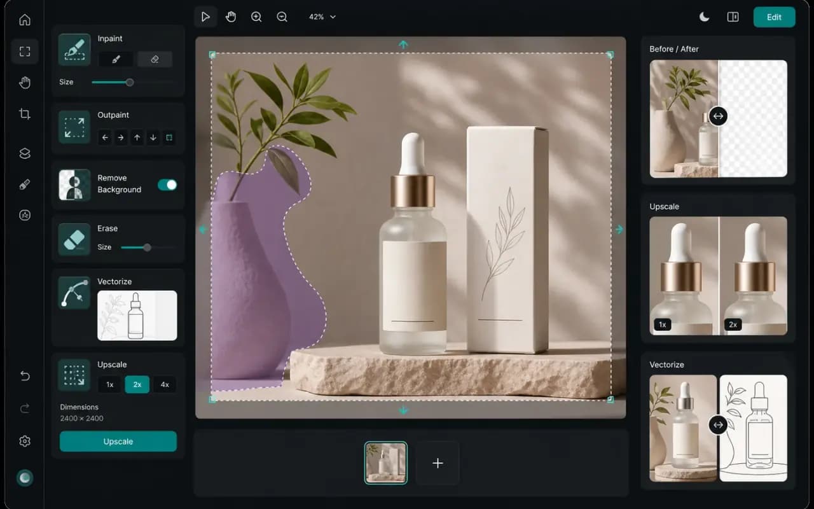Click the 2400 × 2400 dimensions value
814x509 pixels.
pyautogui.click(x=81, y=419)
